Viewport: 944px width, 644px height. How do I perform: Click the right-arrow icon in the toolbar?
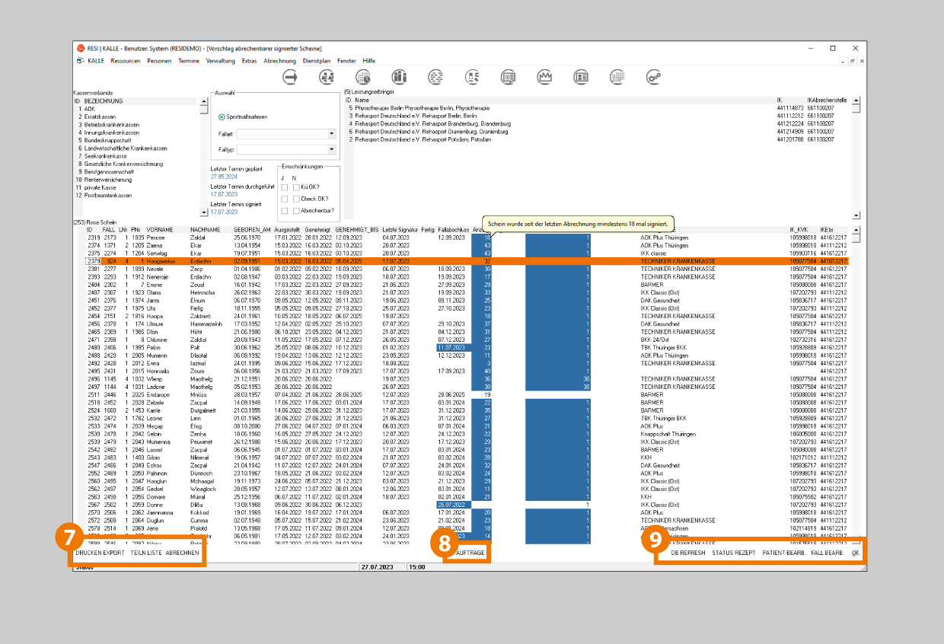point(290,77)
